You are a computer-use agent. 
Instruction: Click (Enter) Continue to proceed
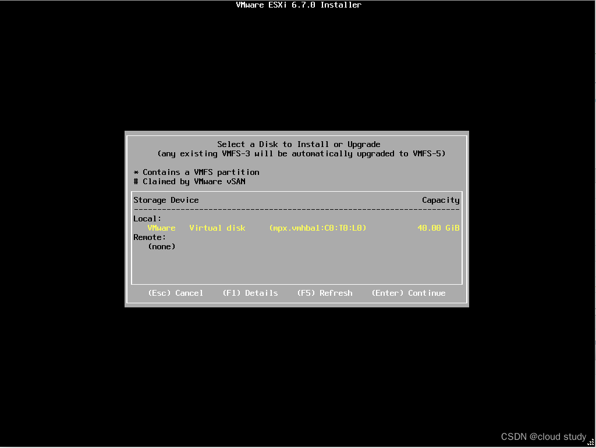click(x=409, y=293)
